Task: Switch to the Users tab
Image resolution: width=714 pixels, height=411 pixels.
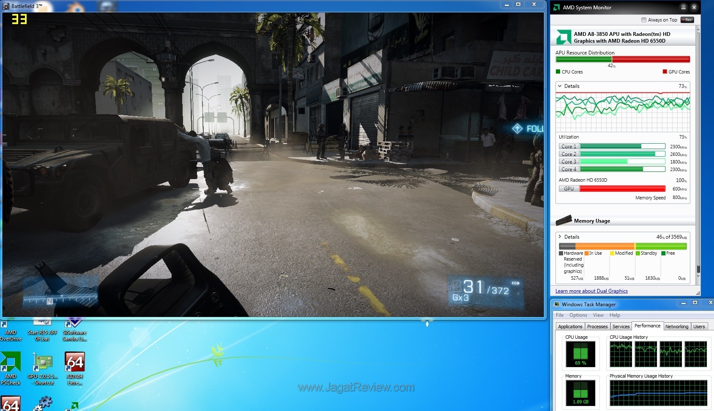Action: 699,327
